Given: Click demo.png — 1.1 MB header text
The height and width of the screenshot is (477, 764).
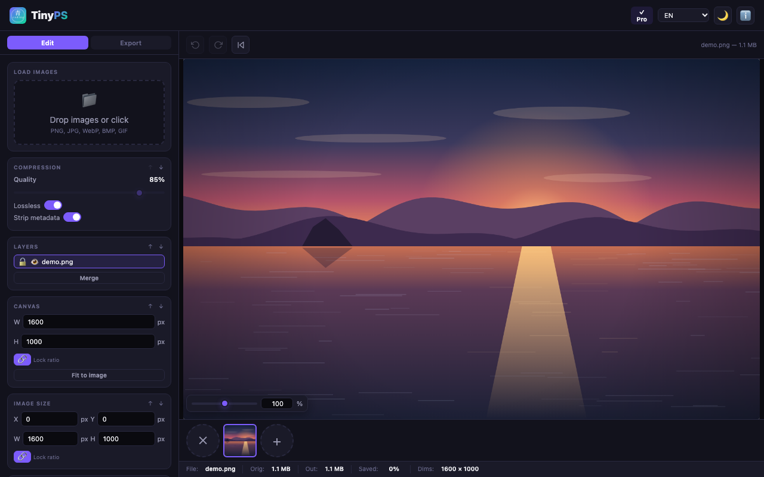Looking at the screenshot, I should (729, 45).
